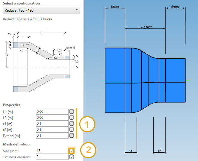
Task: Toggle the checkbox next to L2 [m]
Action: coord(72,118)
